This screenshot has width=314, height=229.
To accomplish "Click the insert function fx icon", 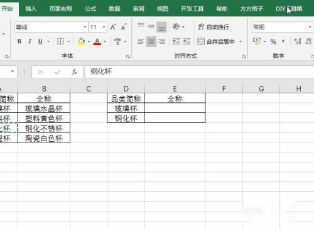I will 74,72.
